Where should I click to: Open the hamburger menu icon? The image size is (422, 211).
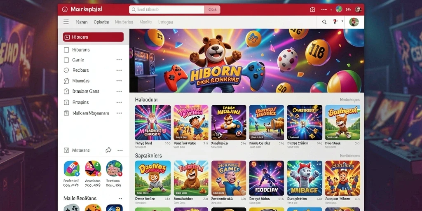coord(66,22)
